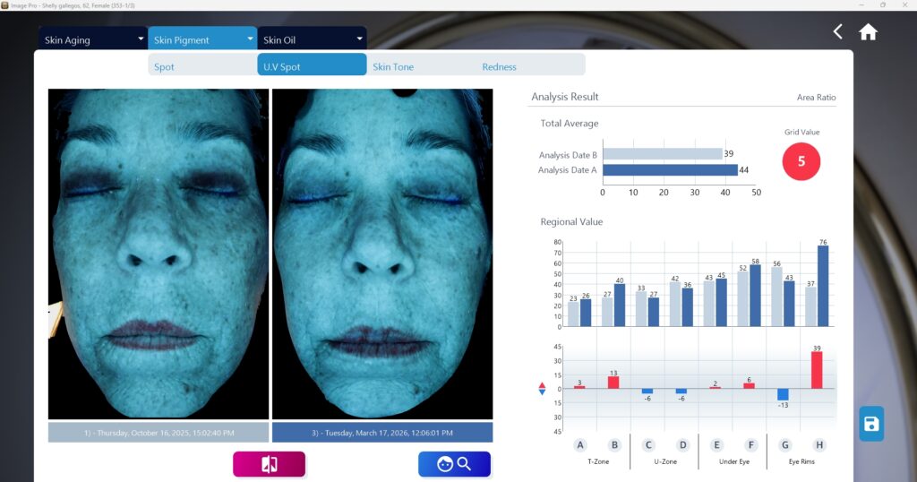Click the U-Zone label
The width and height of the screenshot is (917, 482).
(665, 461)
